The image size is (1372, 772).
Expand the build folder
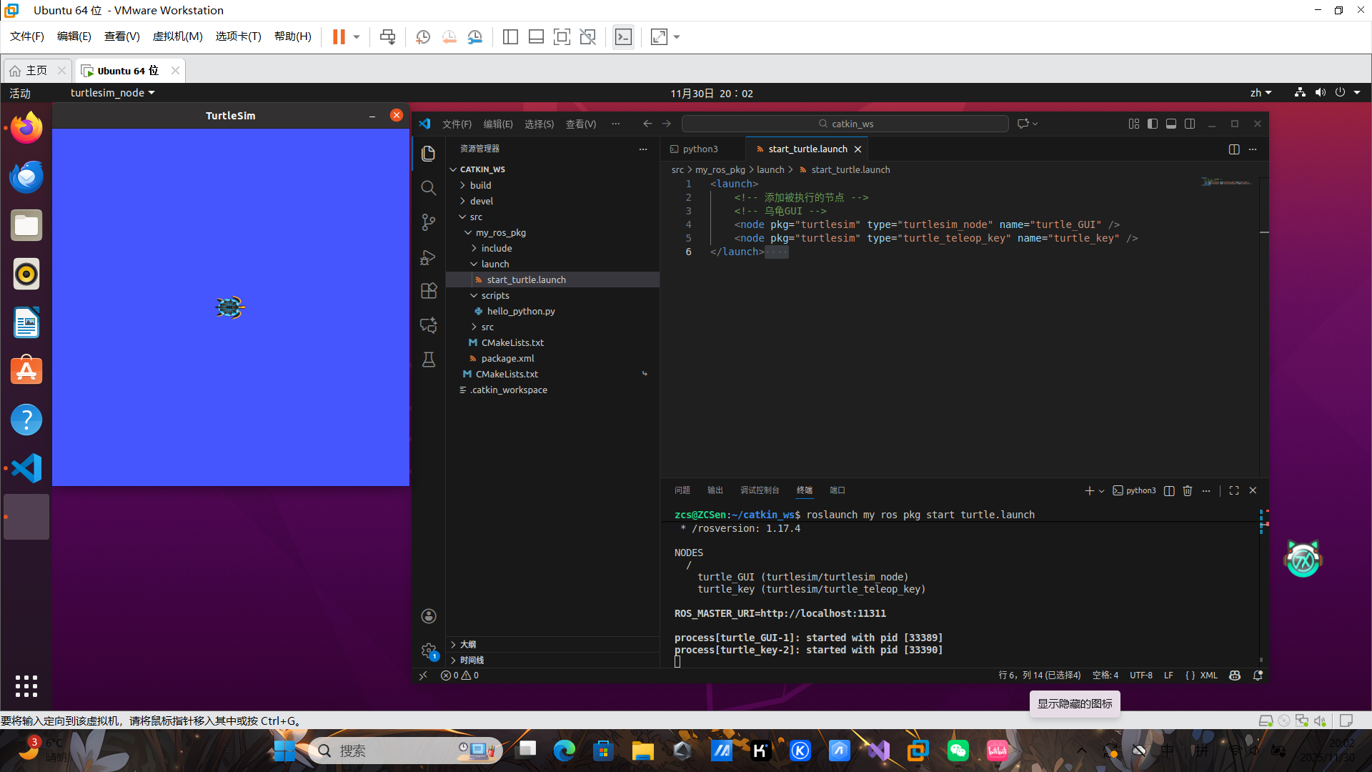(x=480, y=185)
